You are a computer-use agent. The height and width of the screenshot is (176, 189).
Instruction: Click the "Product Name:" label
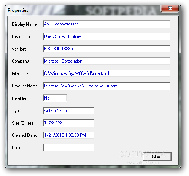[25, 86]
